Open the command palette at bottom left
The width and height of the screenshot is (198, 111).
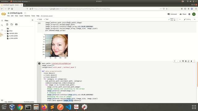2,100
